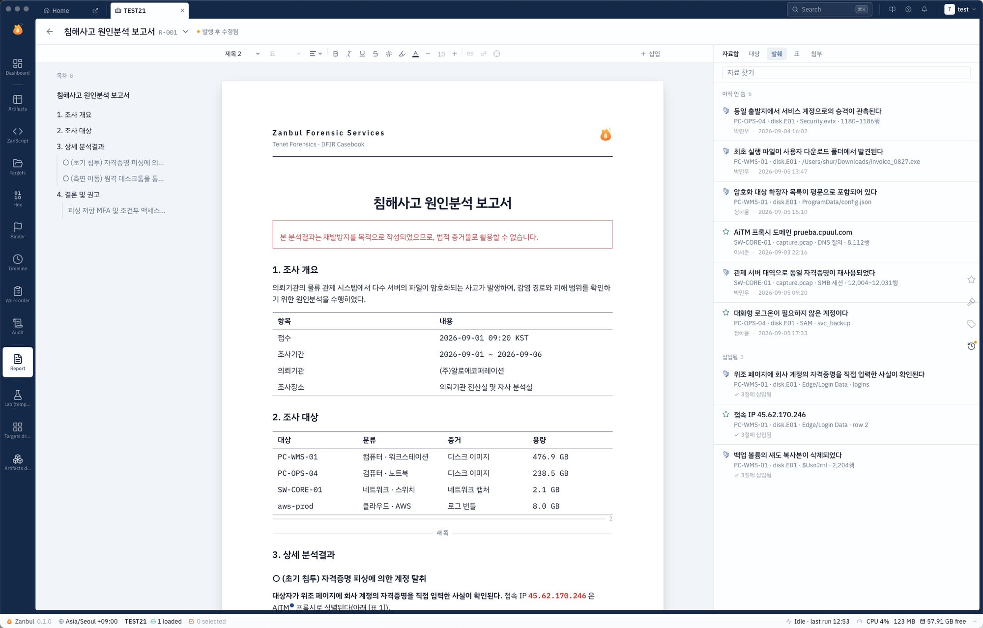Viewport: 983px width, 628px height.
Task: Open the Dashboard sidebar item
Action: click(18, 67)
